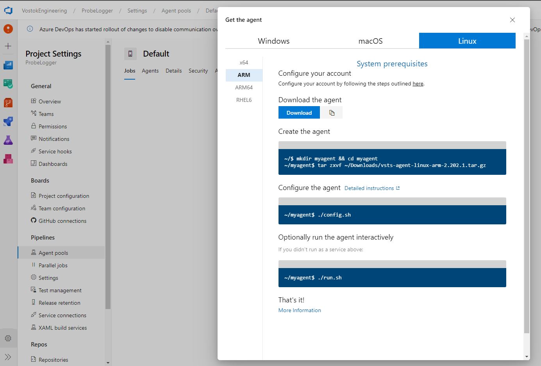Click the dialog scrollbar up arrow

pyautogui.click(x=527, y=36)
